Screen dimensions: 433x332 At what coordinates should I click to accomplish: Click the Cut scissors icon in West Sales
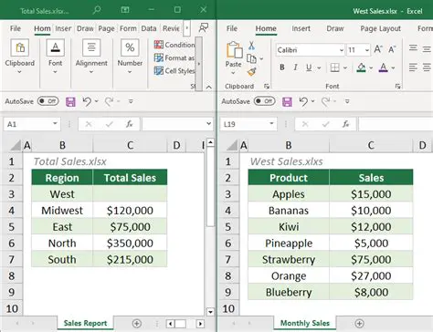tap(251, 46)
